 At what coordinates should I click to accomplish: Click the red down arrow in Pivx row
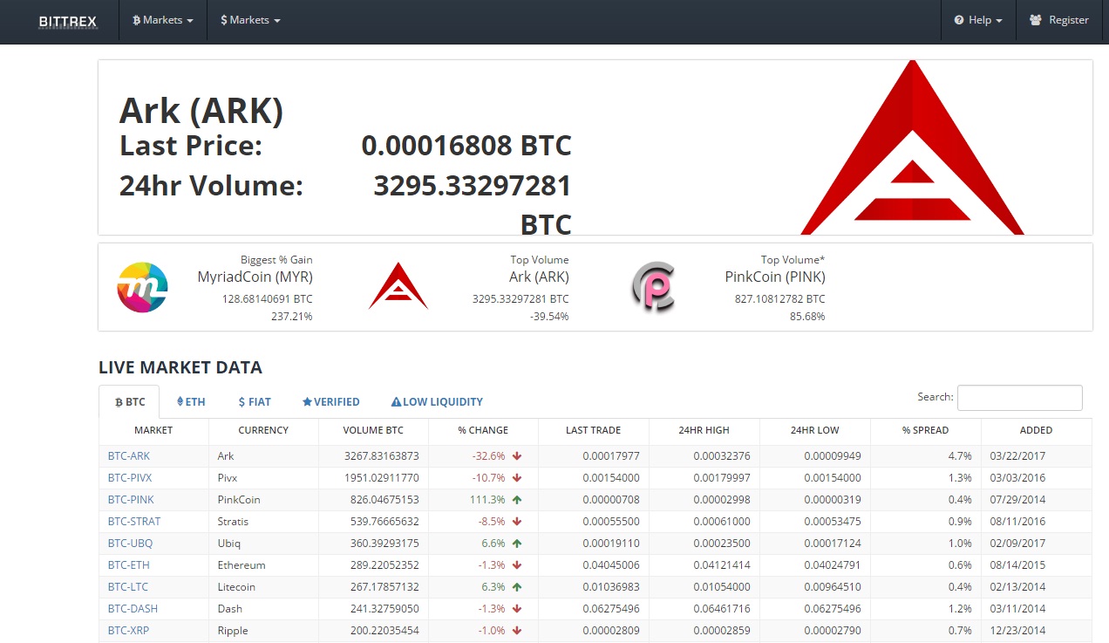click(x=517, y=478)
